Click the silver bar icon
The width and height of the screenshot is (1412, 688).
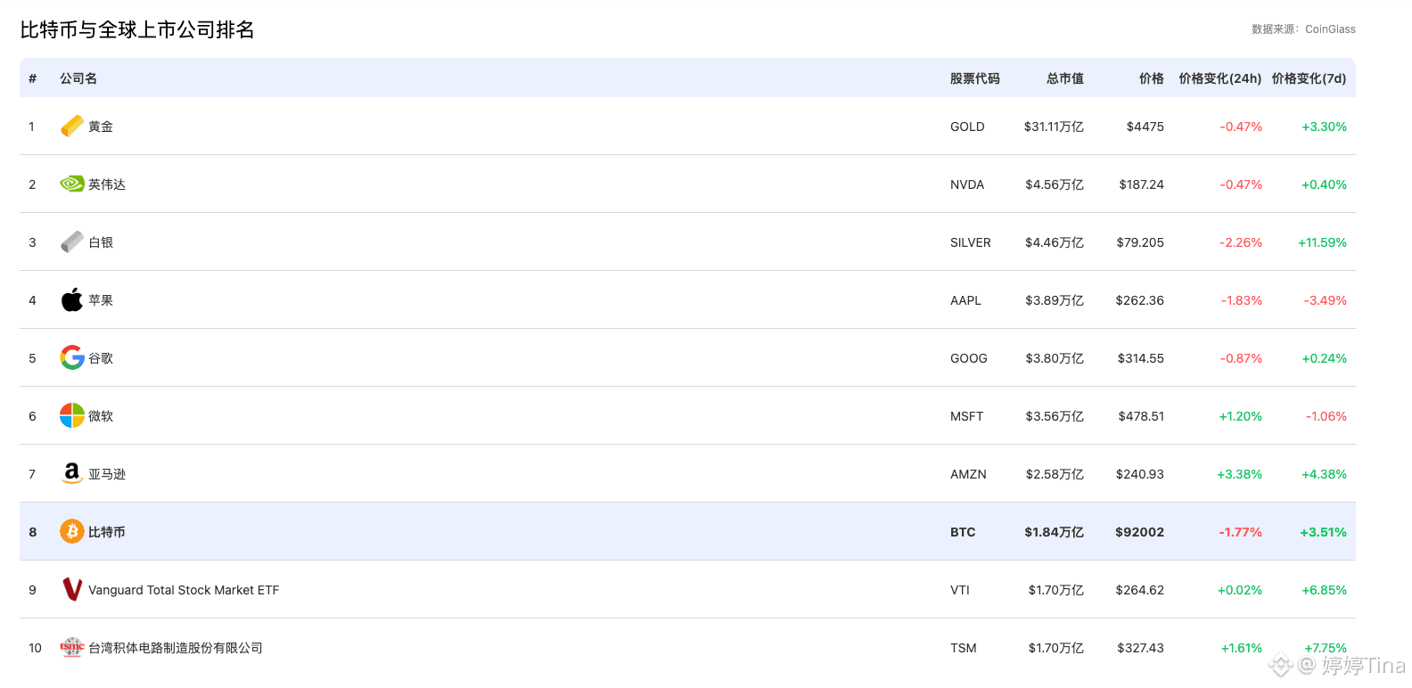(72, 242)
